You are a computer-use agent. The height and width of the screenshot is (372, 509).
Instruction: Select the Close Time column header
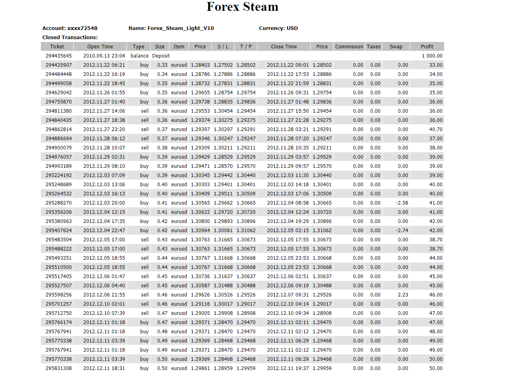click(284, 47)
